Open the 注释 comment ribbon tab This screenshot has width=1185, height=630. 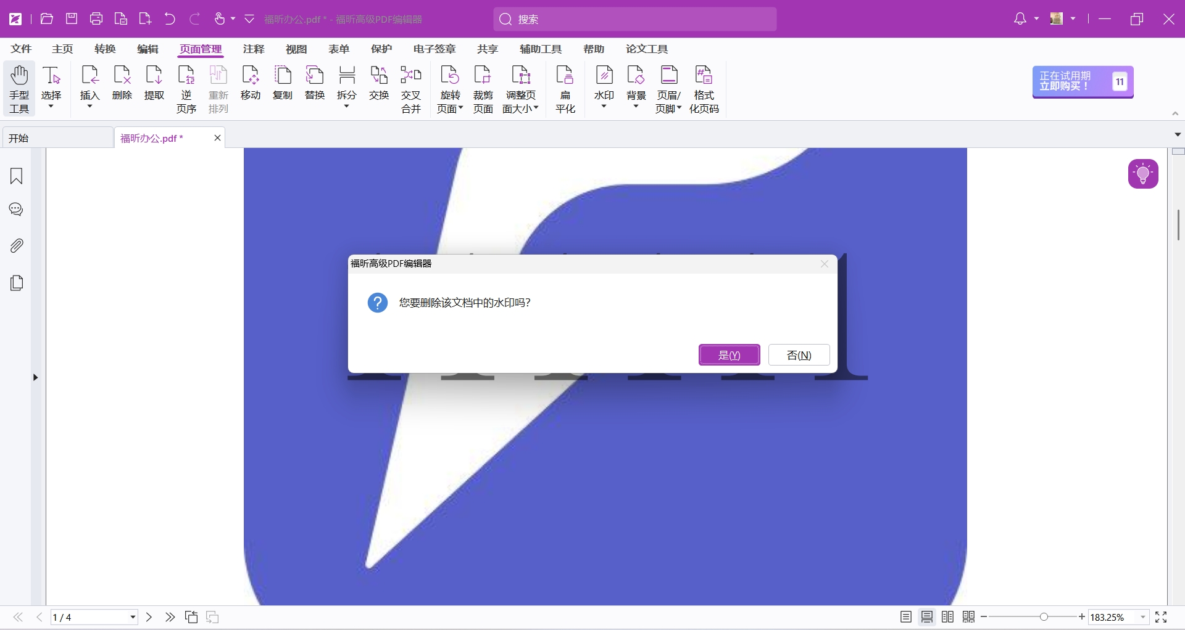[x=253, y=49]
